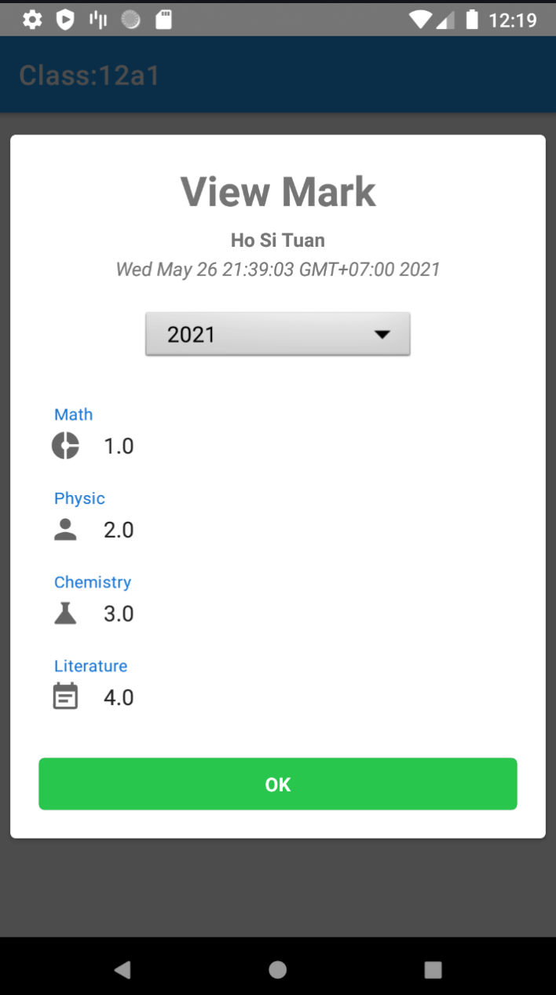Click the Math subject label
Viewport: 556px width, 995px height.
point(73,414)
